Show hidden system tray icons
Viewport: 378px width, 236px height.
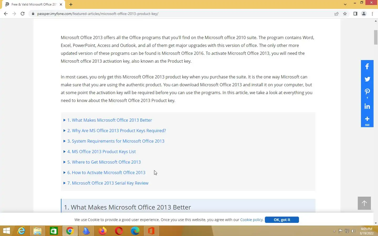click(x=334, y=231)
